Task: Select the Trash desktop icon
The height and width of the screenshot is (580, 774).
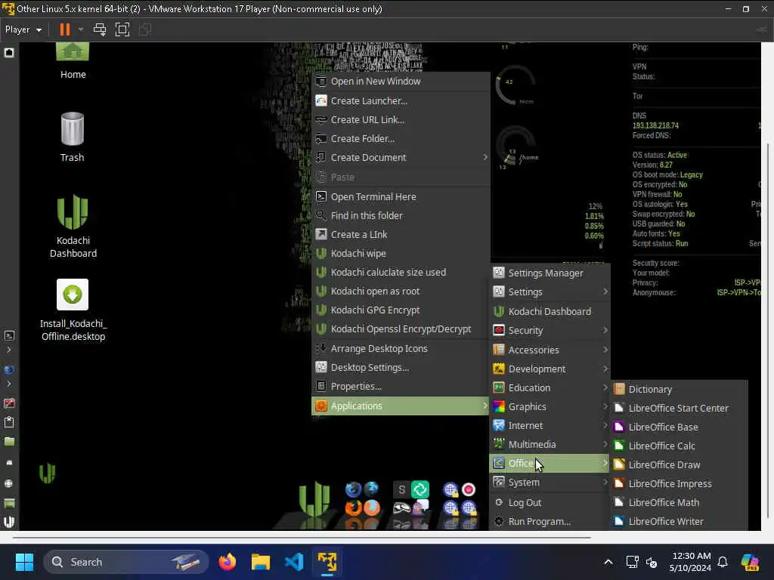Action: click(x=73, y=137)
